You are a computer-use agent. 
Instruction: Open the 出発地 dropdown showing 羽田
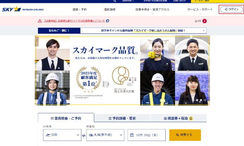(x=62, y=135)
